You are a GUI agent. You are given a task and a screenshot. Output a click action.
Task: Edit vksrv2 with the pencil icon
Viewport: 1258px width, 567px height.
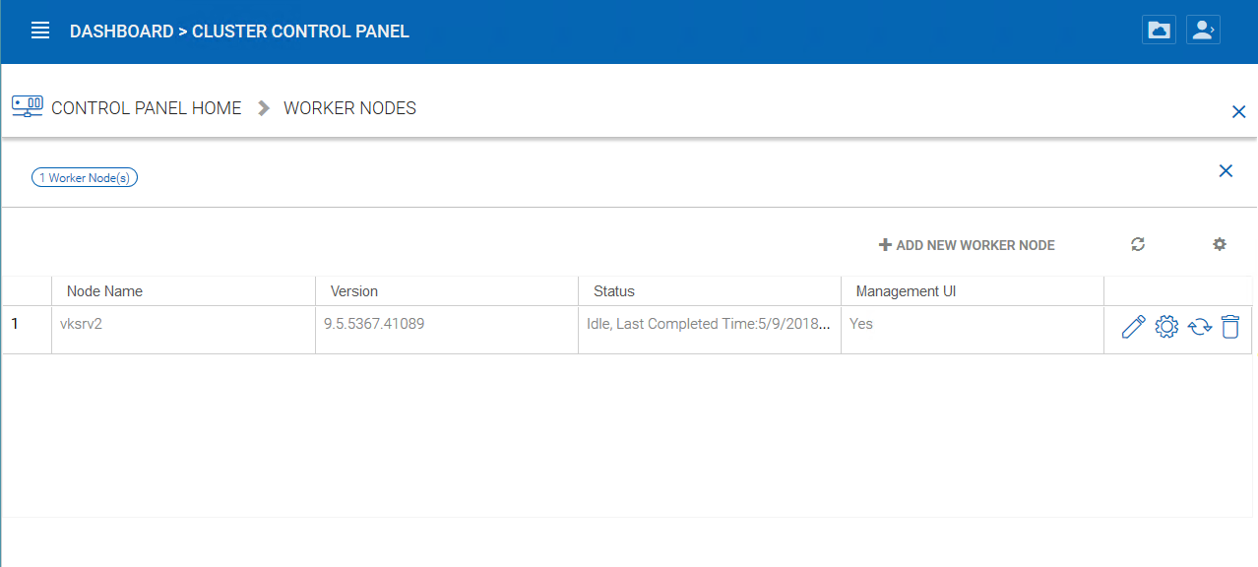(1133, 327)
